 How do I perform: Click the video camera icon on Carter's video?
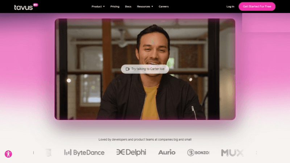point(127,69)
